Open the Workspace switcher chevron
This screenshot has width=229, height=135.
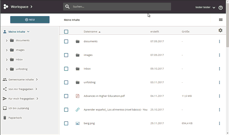coord(31,7)
